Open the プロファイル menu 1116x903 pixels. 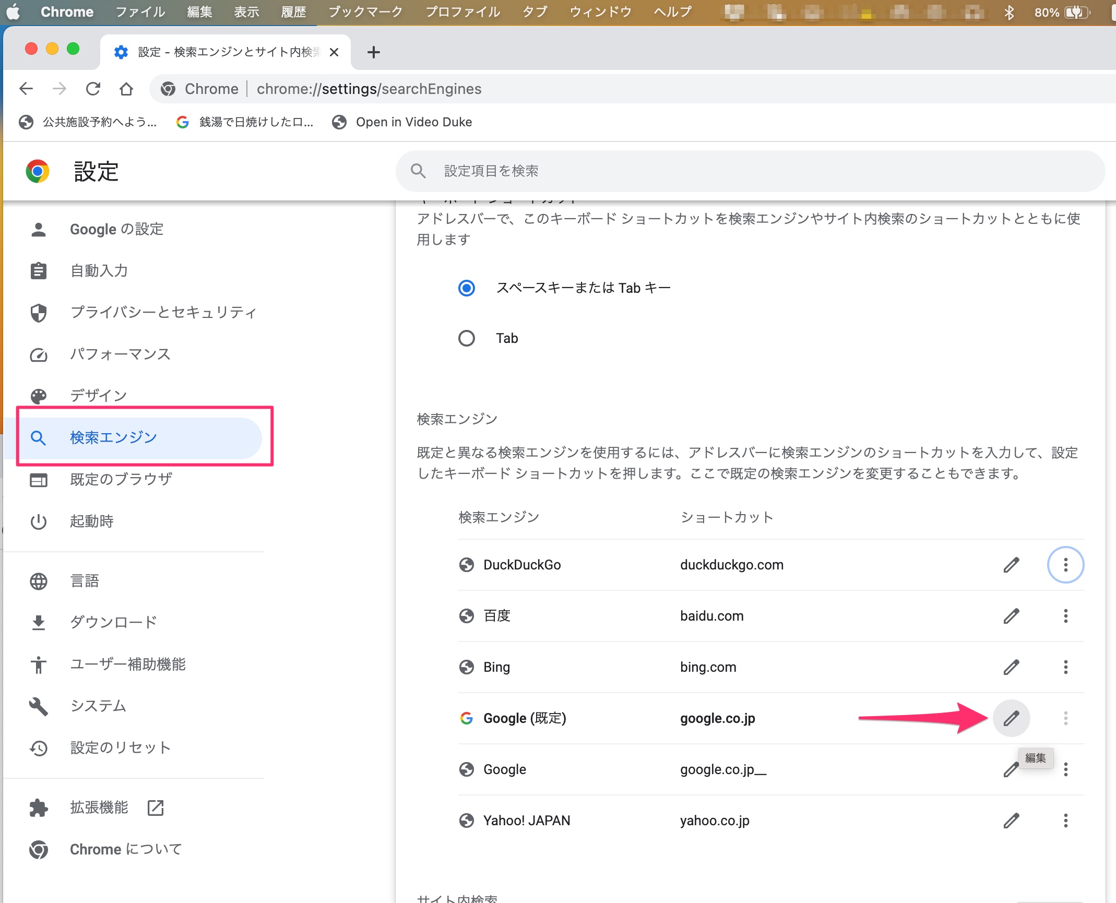tap(462, 11)
